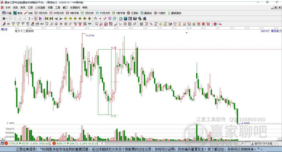Viewport: 282px width, 152px height.
Task: Open the 公式选股 menu
Action: click(40, 7)
